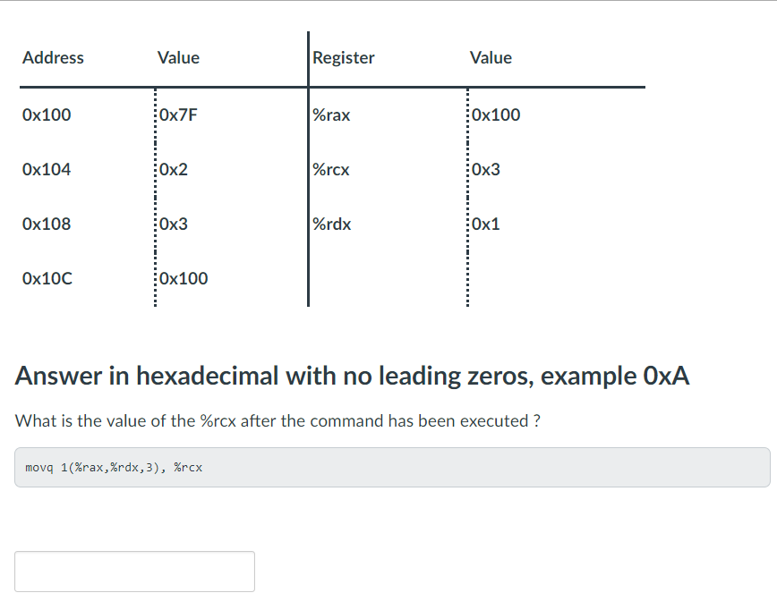Select the %rcx register label
Viewport: 777px width, 610px height.
coord(330,169)
